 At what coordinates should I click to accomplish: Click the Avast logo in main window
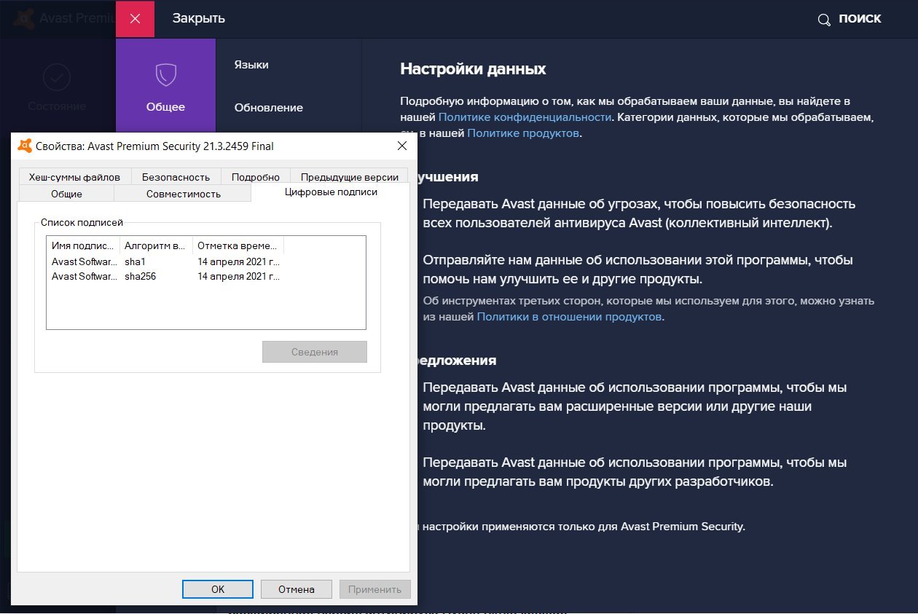25,17
